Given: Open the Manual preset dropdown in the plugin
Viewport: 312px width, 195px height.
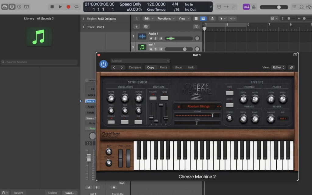Looking at the screenshot, I should click(x=140, y=61).
